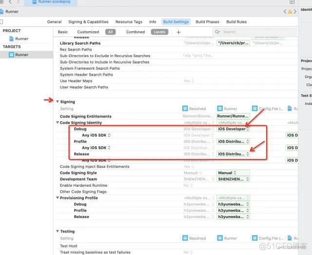Open Development Team SHENZHEN dropdown
The image size is (312, 255).
[233, 179]
